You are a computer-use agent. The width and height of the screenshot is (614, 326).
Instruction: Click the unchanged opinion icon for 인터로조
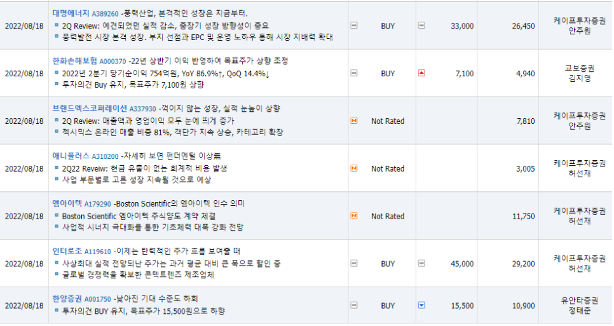(x=354, y=263)
